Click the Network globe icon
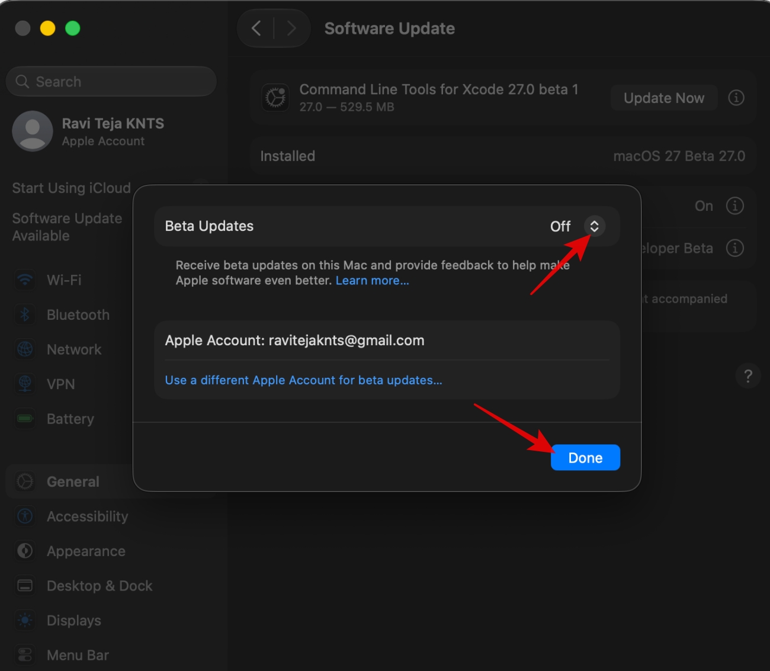 pyautogui.click(x=25, y=349)
